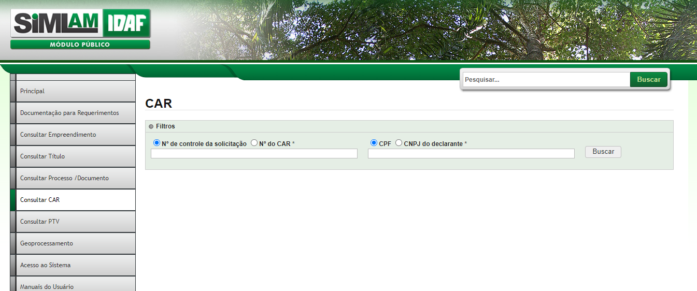Collapse the Filtros section bullet icon
The width and height of the screenshot is (697, 291).
tap(151, 126)
